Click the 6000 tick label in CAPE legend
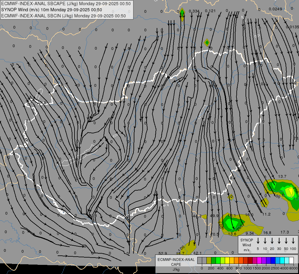The image size is (299, 274). click(x=294, y=268)
